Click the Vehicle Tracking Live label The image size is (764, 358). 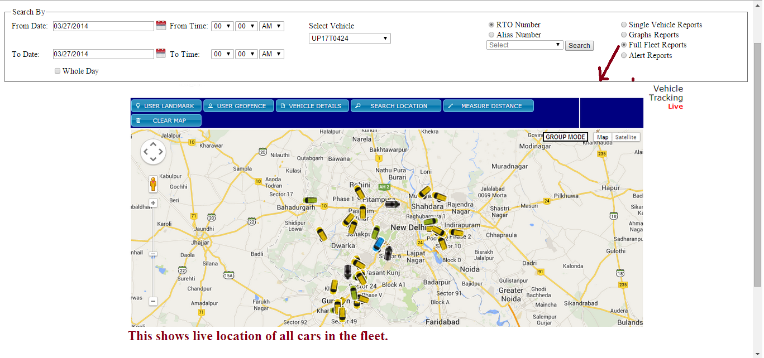[x=666, y=97]
